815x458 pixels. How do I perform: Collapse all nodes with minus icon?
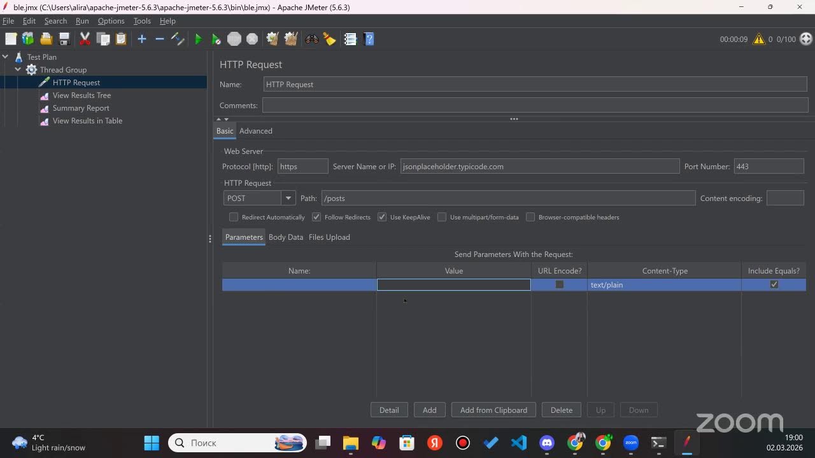tap(160, 39)
